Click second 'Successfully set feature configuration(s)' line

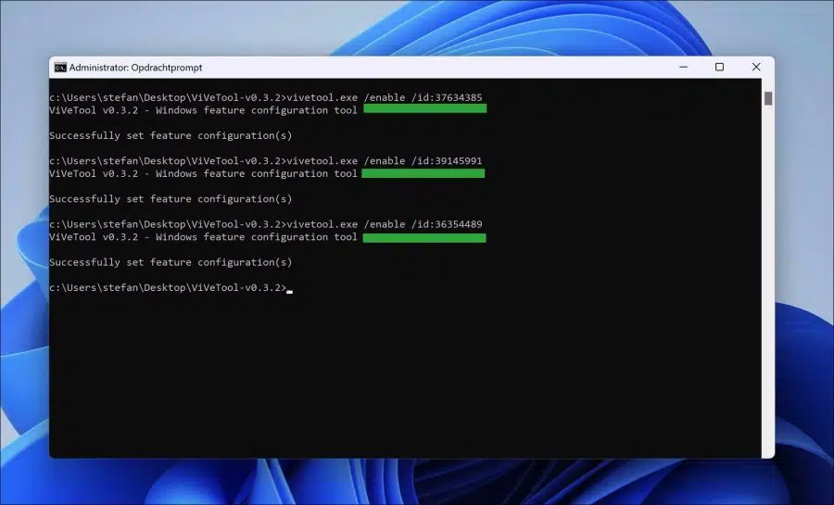(x=171, y=199)
